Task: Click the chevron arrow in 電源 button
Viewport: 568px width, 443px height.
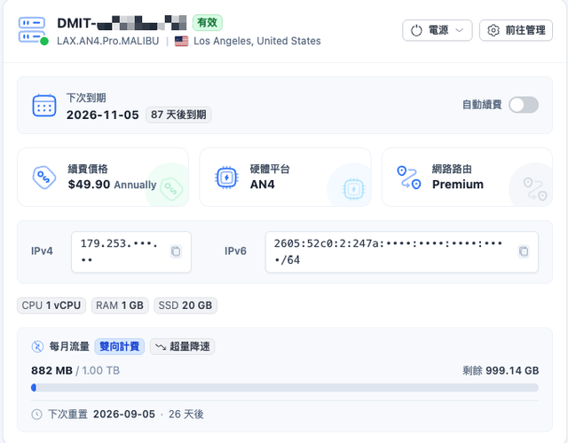Action: (x=460, y=30)
